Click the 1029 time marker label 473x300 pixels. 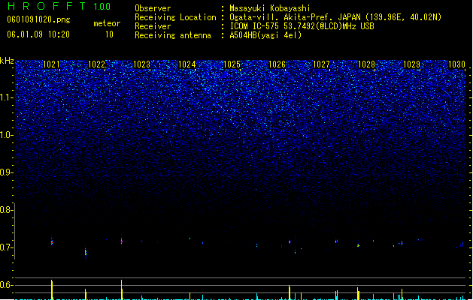412,64
